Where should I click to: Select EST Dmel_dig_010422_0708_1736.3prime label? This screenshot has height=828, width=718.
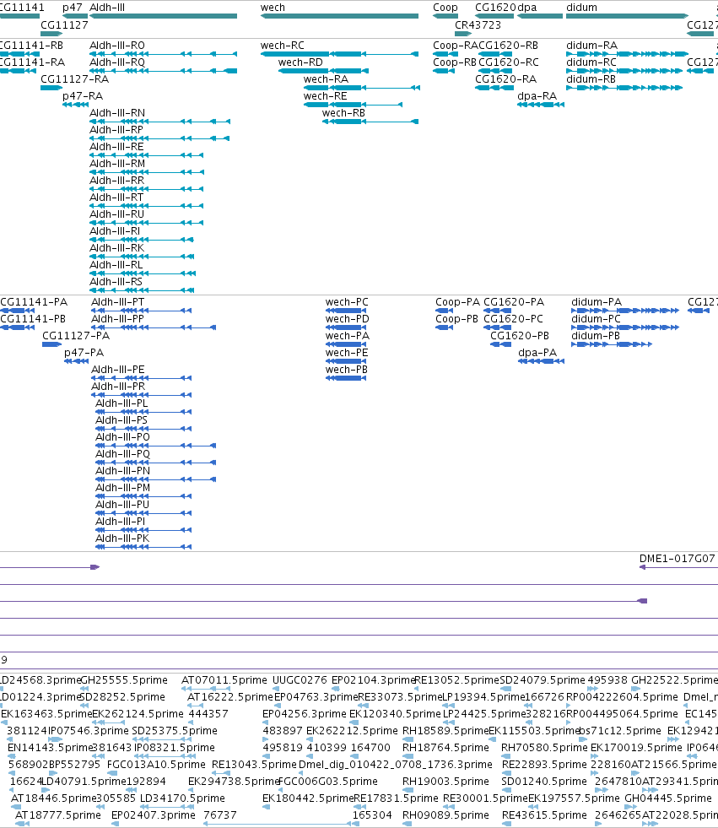(x=396, y=765)
